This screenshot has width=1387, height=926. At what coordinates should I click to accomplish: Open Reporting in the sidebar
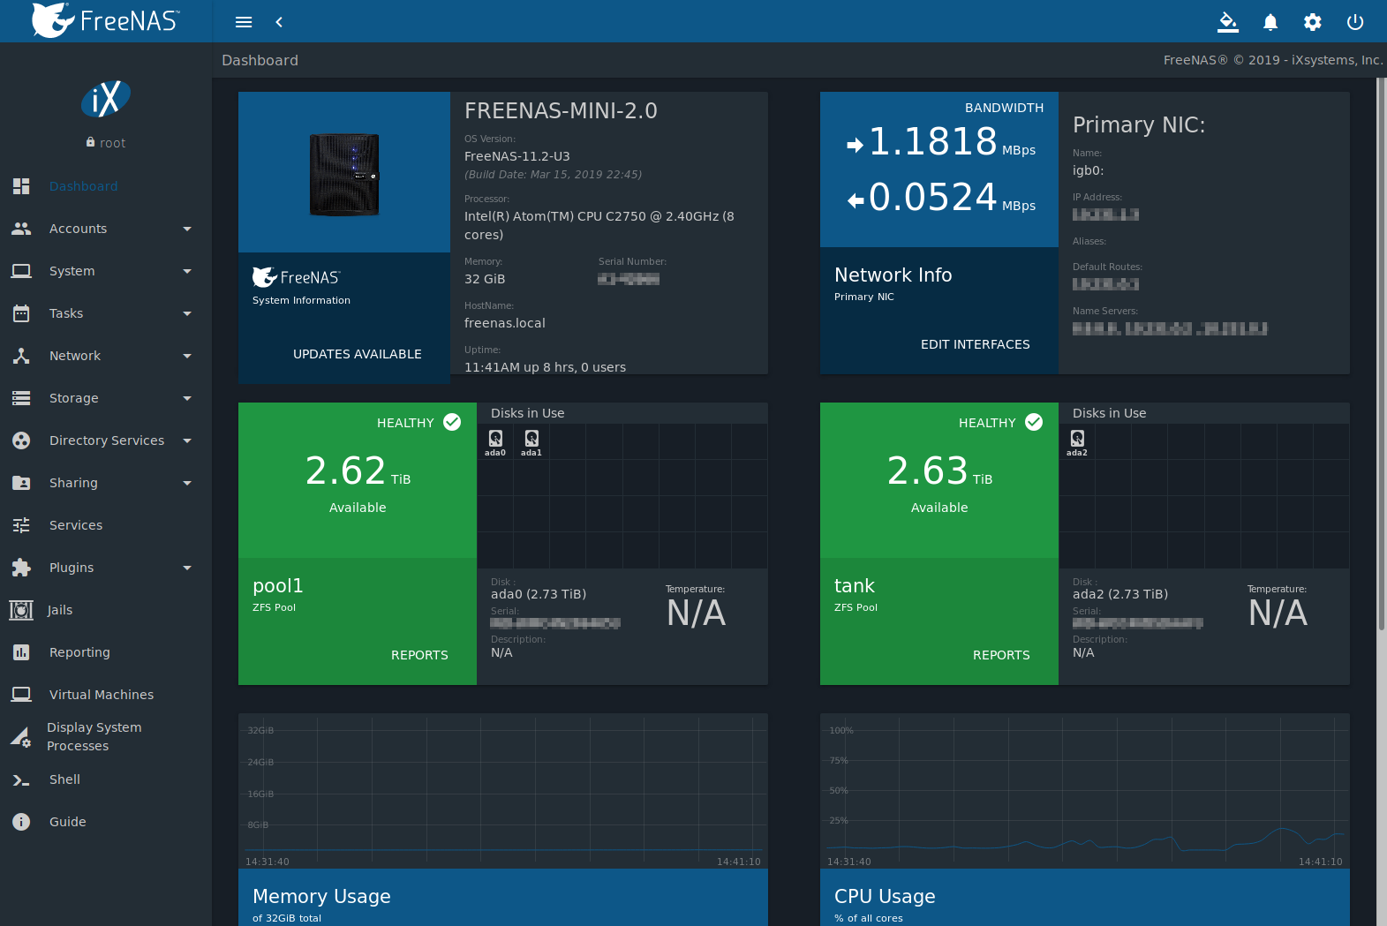(x=106, y=652)
